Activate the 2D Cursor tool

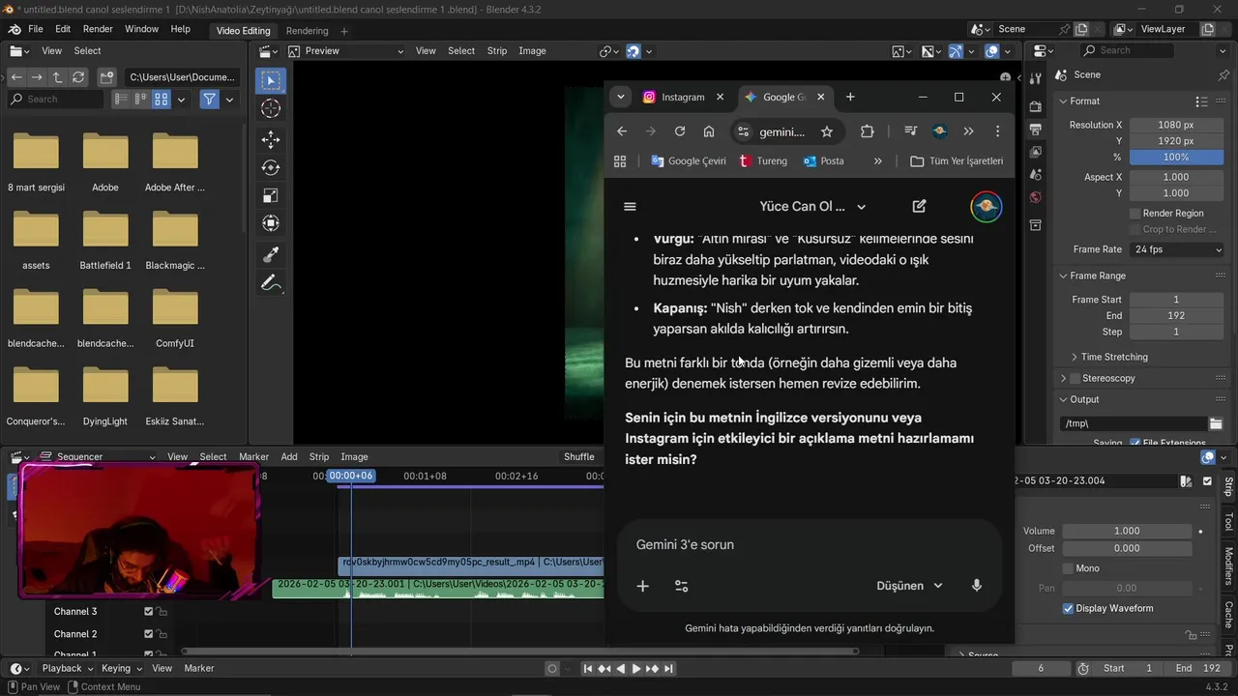point(271,109)
